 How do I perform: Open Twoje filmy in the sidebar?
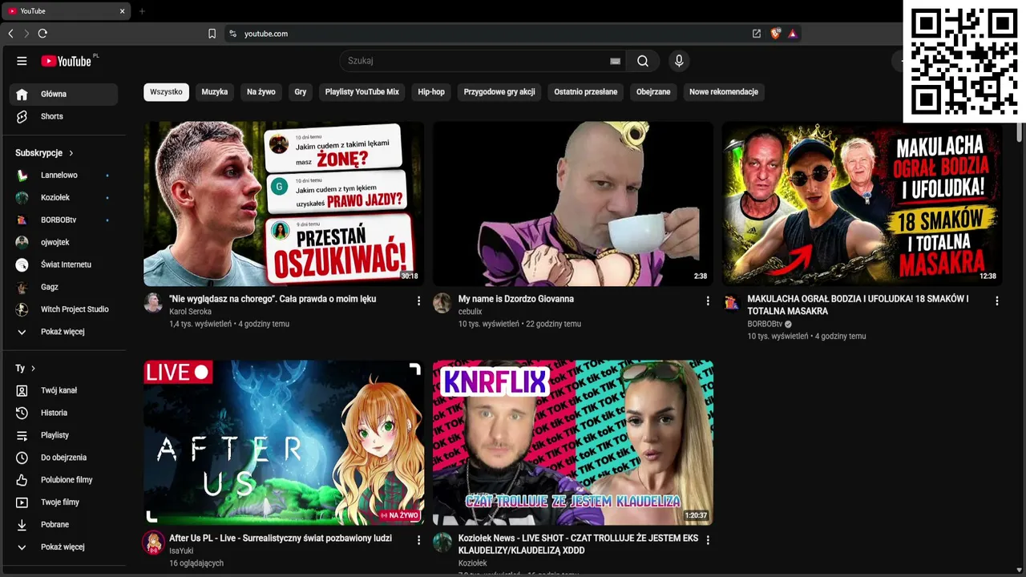coord(63,503)
